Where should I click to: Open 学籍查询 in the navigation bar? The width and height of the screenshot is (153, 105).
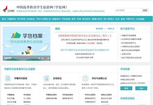pyautogui.click(x=11, y=19)
